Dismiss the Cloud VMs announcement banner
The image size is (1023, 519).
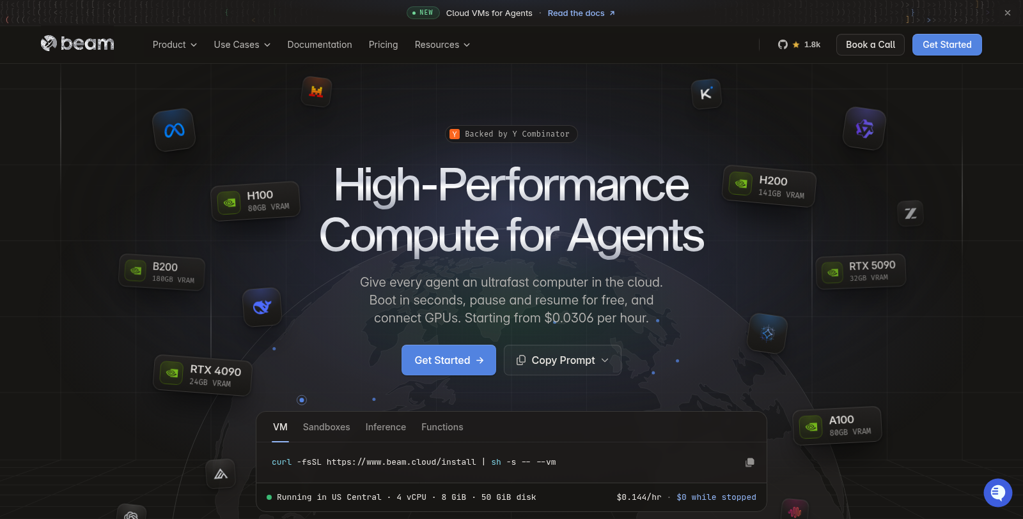[1008, 13]
